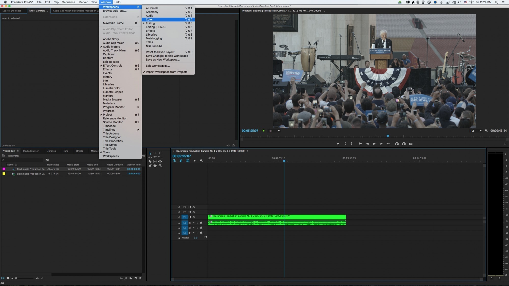
Task: Select the Zoom tool magnifier
Action: (x=160, y=166)
